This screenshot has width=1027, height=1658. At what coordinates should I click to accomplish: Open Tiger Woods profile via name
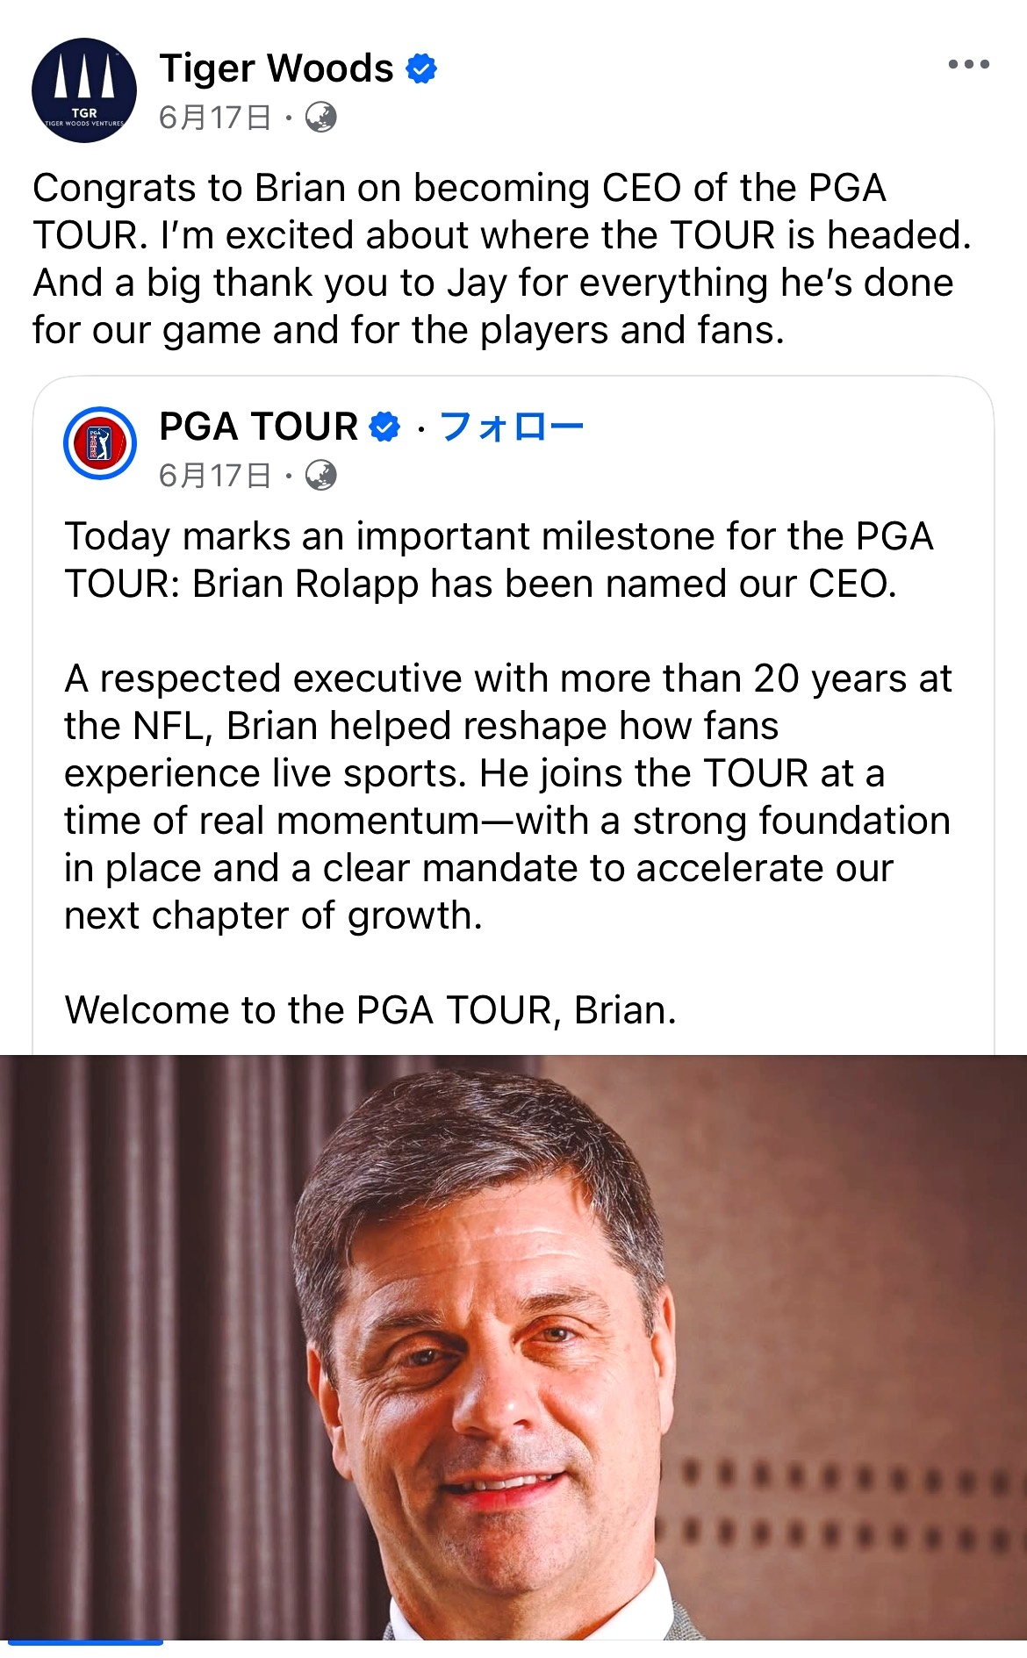point(276,68)
